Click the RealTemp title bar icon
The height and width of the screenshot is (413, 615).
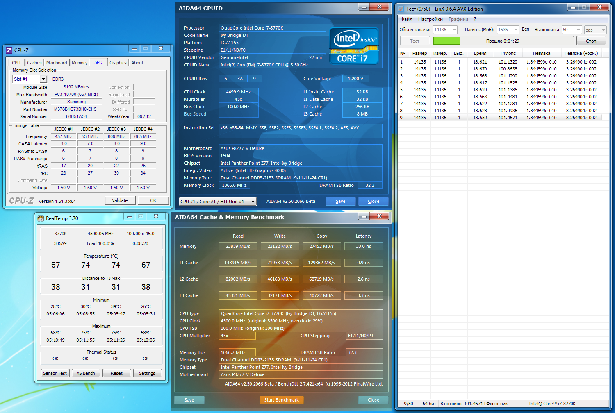coord(41,218)
